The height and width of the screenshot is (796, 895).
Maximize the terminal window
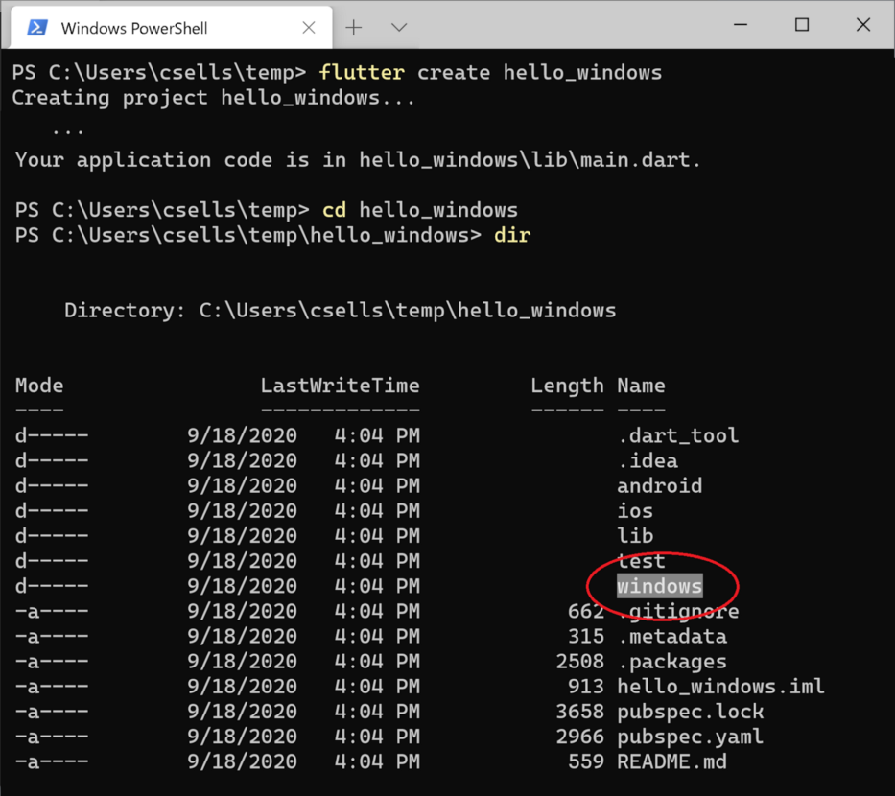[802, 25]
